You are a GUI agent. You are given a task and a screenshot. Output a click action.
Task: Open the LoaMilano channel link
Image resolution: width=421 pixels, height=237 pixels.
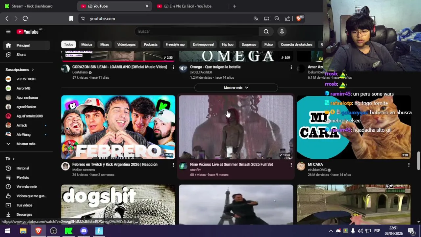coord(80,72)
